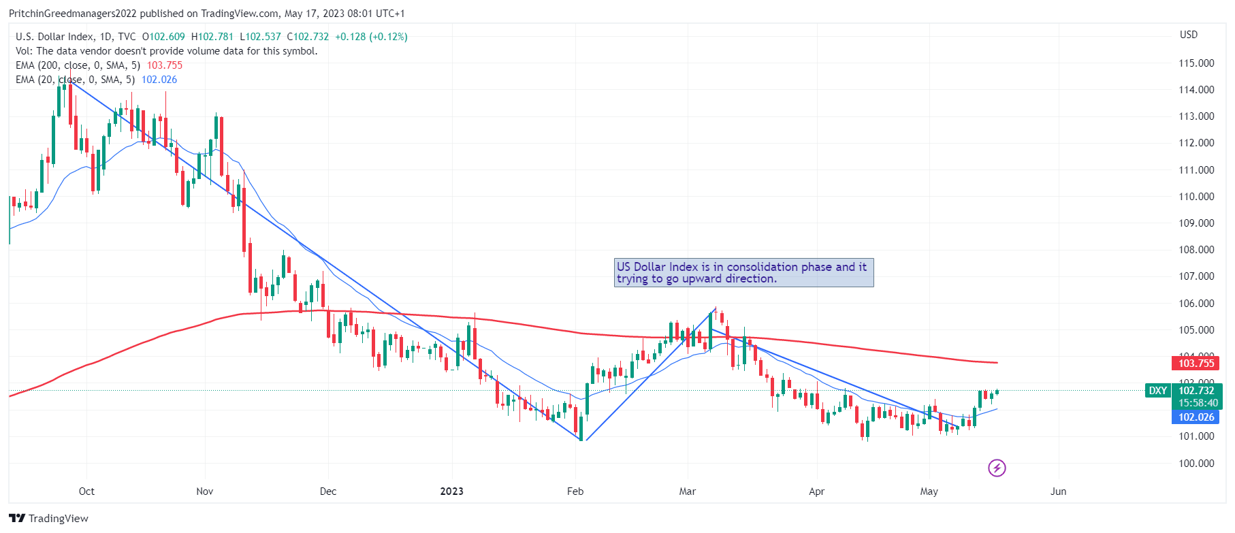Click the red 103.755 EMA price label
The height and width of the screenshot is (533, 1235).
[x=1196, y=364]
